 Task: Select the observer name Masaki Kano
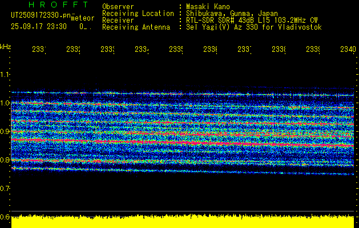(208, 7)
